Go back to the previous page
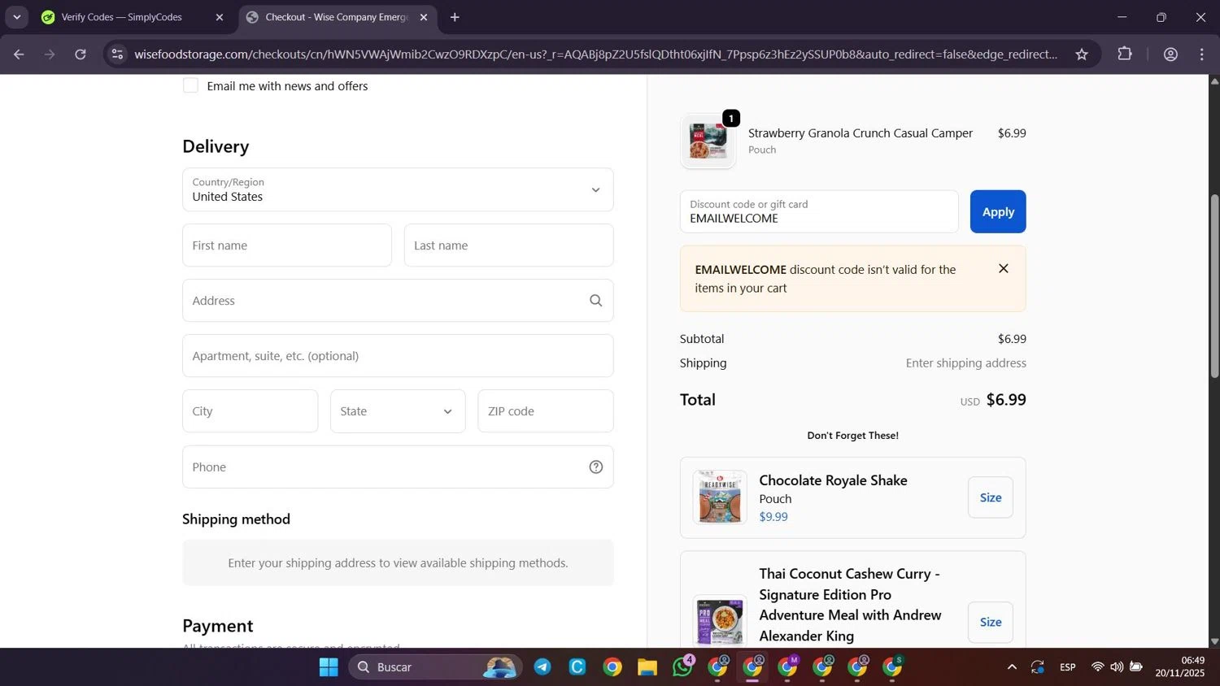Viewport: 1220px width, 686px height. (19, 54)
